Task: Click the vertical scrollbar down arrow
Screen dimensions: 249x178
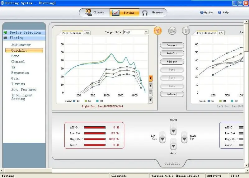Action: coord(246,165)
